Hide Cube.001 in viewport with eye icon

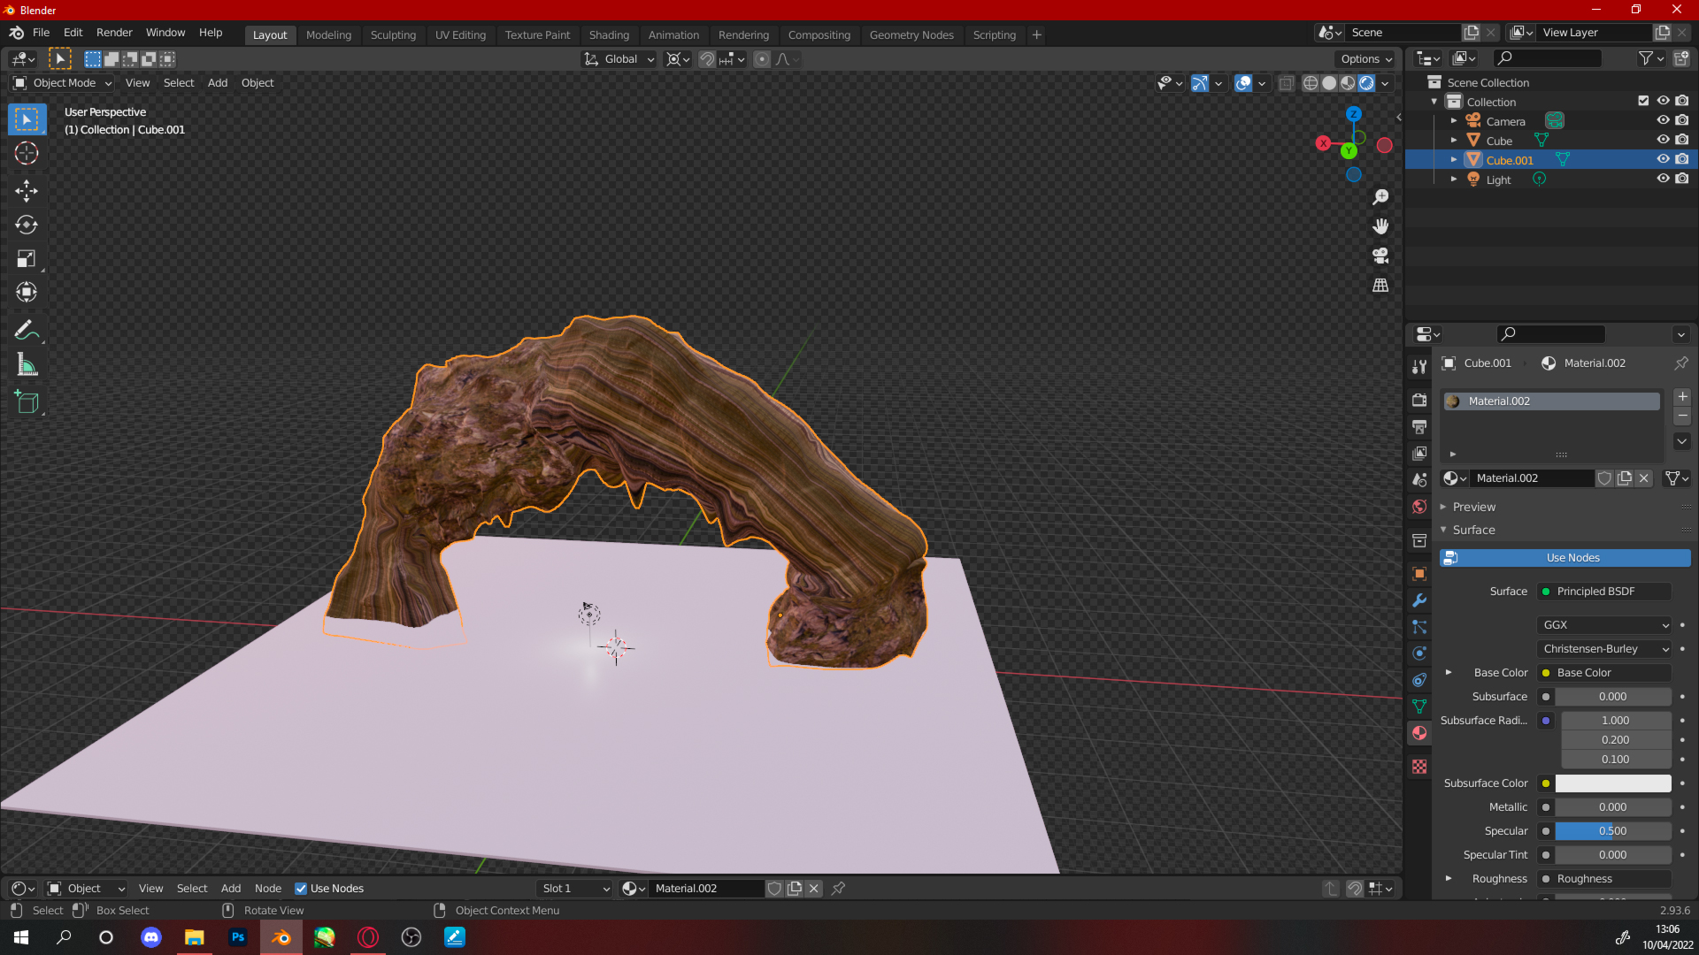pos(1663,160)
